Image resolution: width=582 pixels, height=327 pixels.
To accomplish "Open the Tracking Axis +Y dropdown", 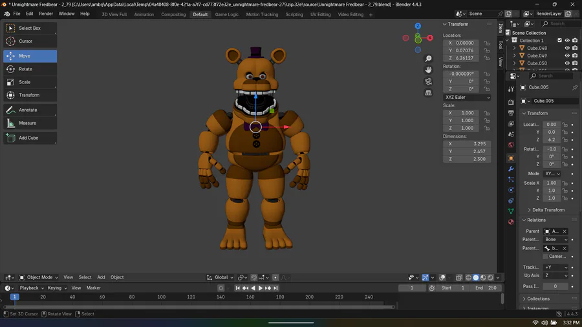I will click(x=555, y=268).
